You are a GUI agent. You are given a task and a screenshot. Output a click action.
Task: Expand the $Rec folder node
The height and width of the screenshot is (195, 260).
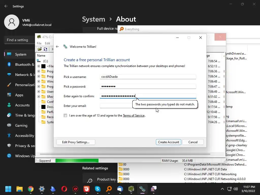pyautogui.click(x=39, y=96)
